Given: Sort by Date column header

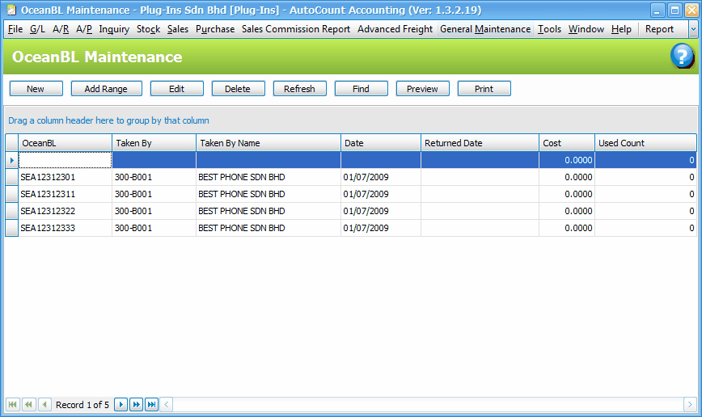Looking at the screenshot, I should coord(381,143).
